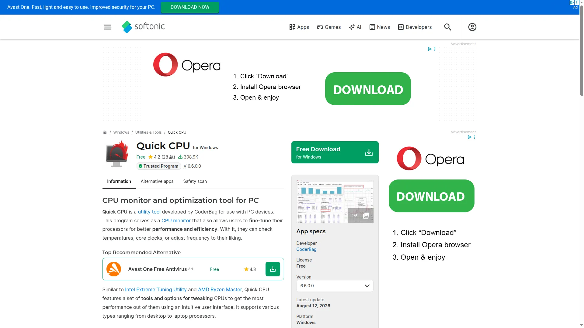Viewport: 584px width, 328px height.
Task: Click DOWNLOAD NOW in Avast banner
Action: coord(190,7)
